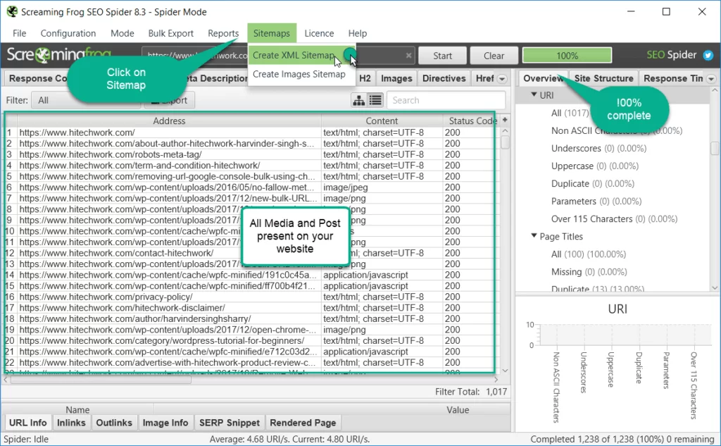Switch to the Response Times tab
Image resolution: width=721 pixels, height=446 pixels.
[672, 78]
